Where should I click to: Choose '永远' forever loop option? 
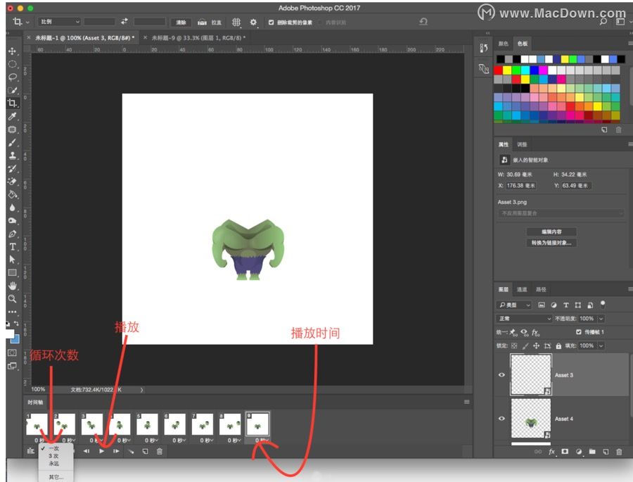click(x=53, y=464)
